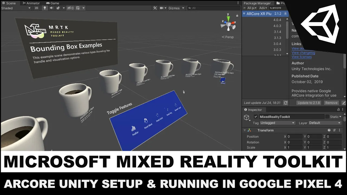
Task: Toggle scene lighting with the lightbulb icon
Action: point(45,8)
